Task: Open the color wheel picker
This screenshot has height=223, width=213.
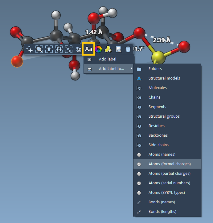Action: (98, 49)
